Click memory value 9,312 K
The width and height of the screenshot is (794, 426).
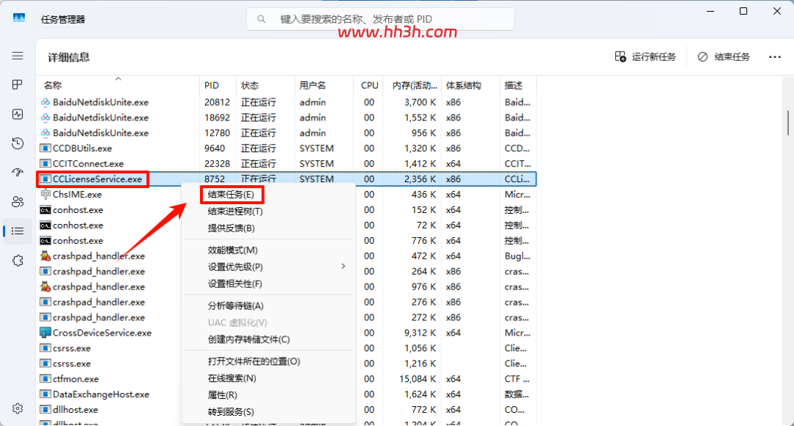(x=420, y=333)
